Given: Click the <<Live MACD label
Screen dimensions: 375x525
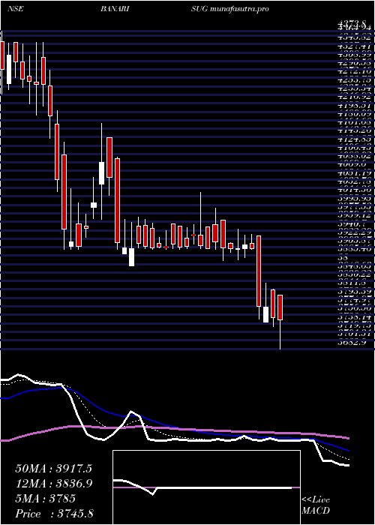Looking at the screenshot, I should [316, 506].
